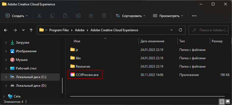The width and height of the screenshot is (232, 105).
Task: Expand Локальный диск (D:) tree node
Action: tap(6, 86)
